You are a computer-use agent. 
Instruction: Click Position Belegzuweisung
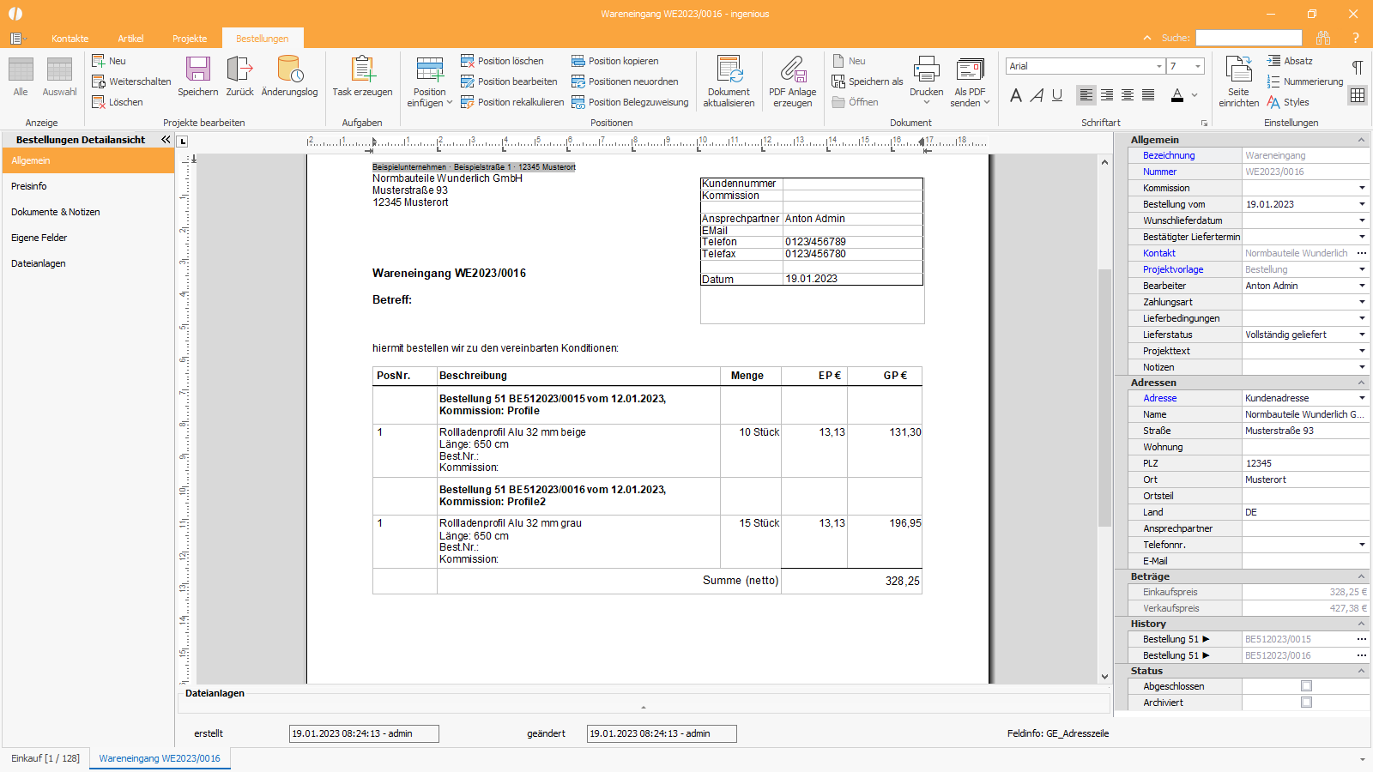[630, 102]
